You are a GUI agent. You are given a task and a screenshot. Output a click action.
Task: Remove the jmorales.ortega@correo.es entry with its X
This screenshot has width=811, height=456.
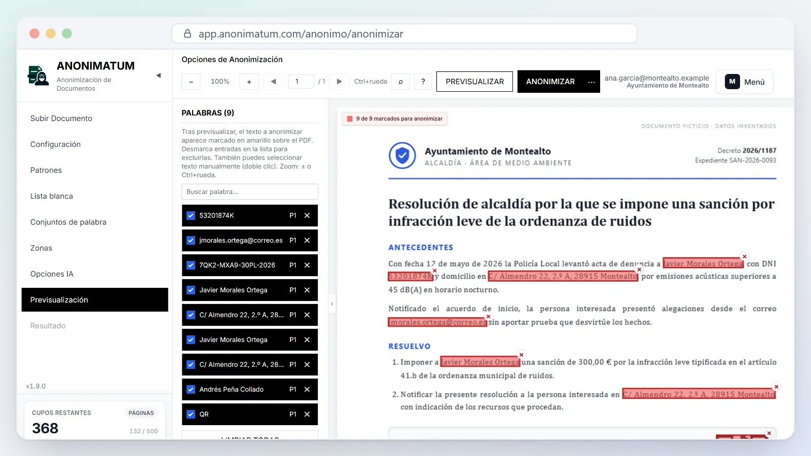[307, 240]
